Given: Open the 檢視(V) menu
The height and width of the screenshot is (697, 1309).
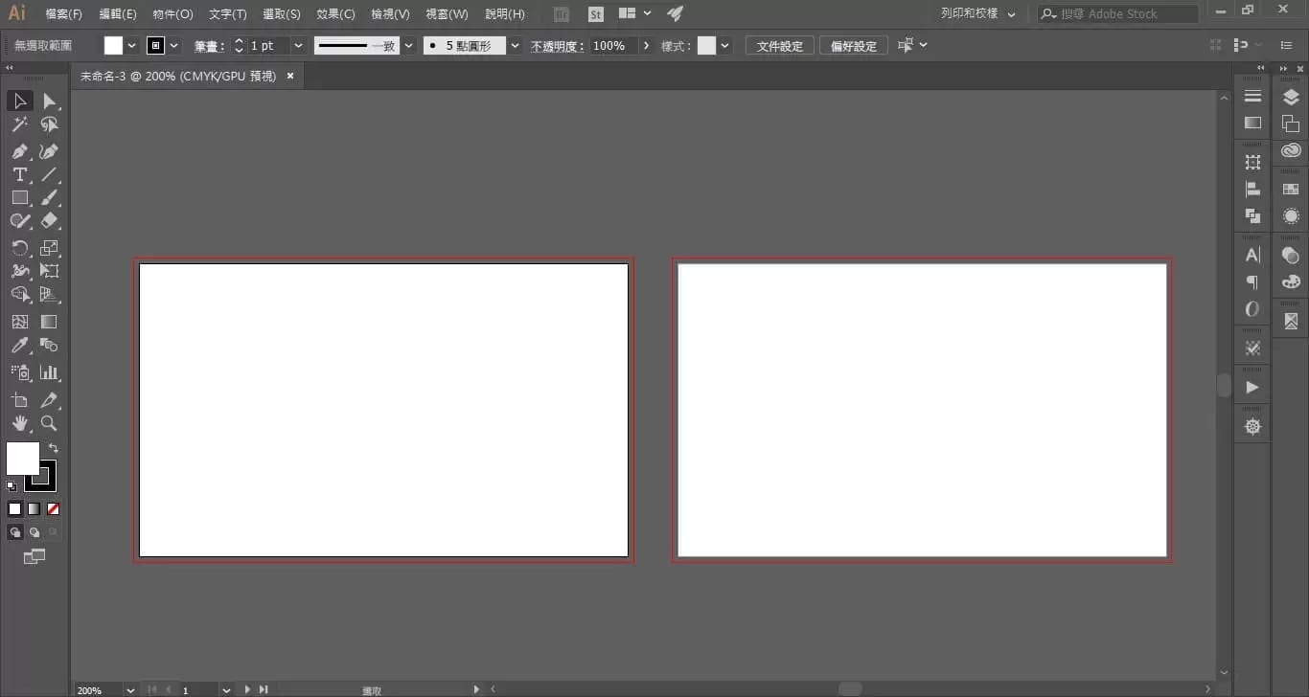Looking at the screenshot, I should (x=390, y=14).
